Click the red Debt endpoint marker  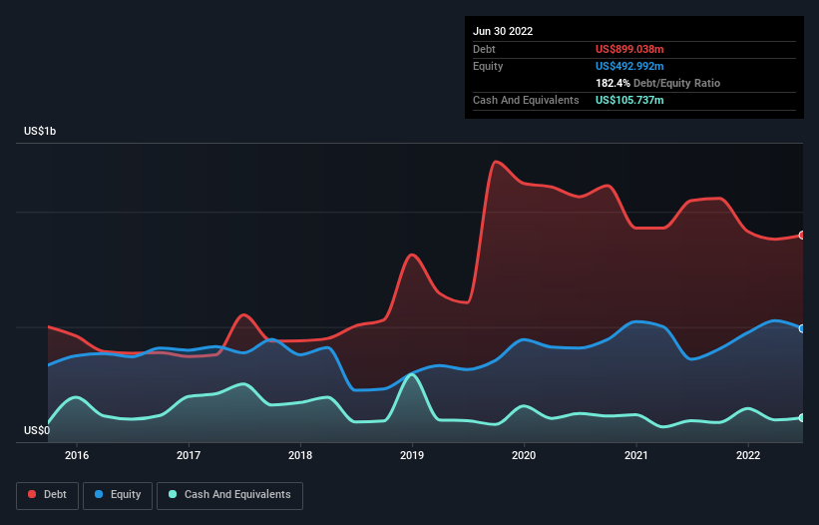click(x=802, y=236)
